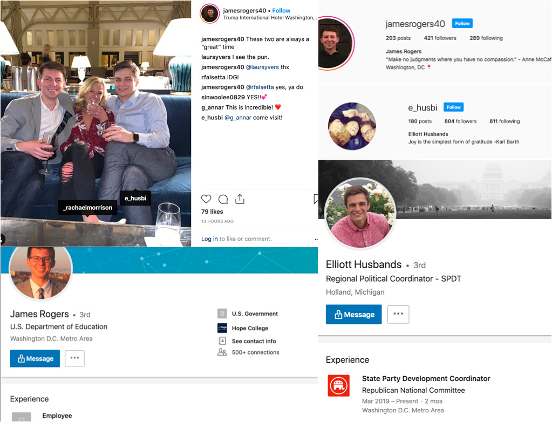Click U.S. Department of Education headline text
The height and width of the screenshot is (422, 552).
[x=59, y=326]
